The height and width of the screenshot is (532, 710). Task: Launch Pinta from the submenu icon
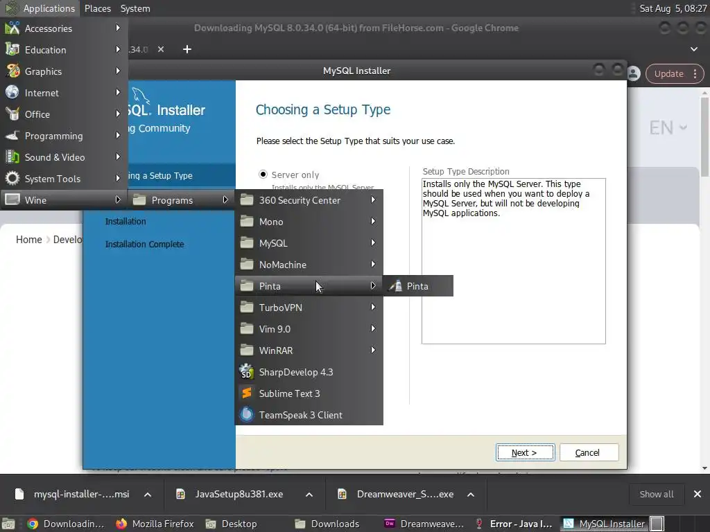coord(395,286)
